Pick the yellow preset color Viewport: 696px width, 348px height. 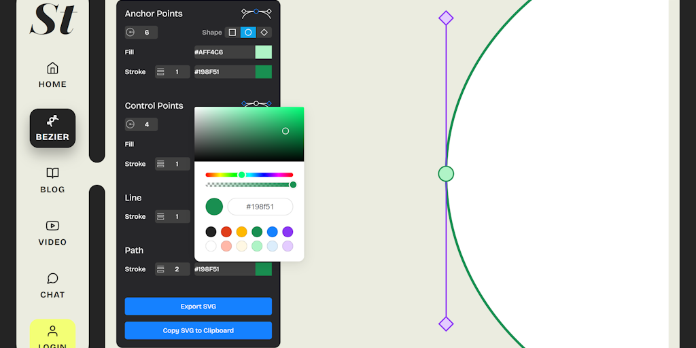(241, 232)
